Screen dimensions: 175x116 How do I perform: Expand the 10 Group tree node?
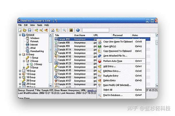[20, 71]
